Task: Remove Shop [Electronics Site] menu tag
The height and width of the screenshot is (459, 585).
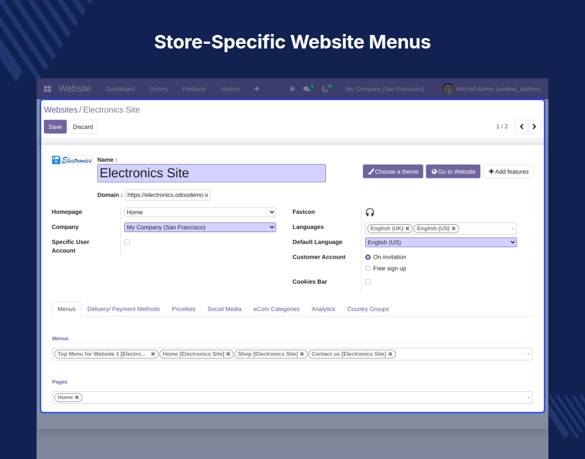Action: click(x=302, y=354)
